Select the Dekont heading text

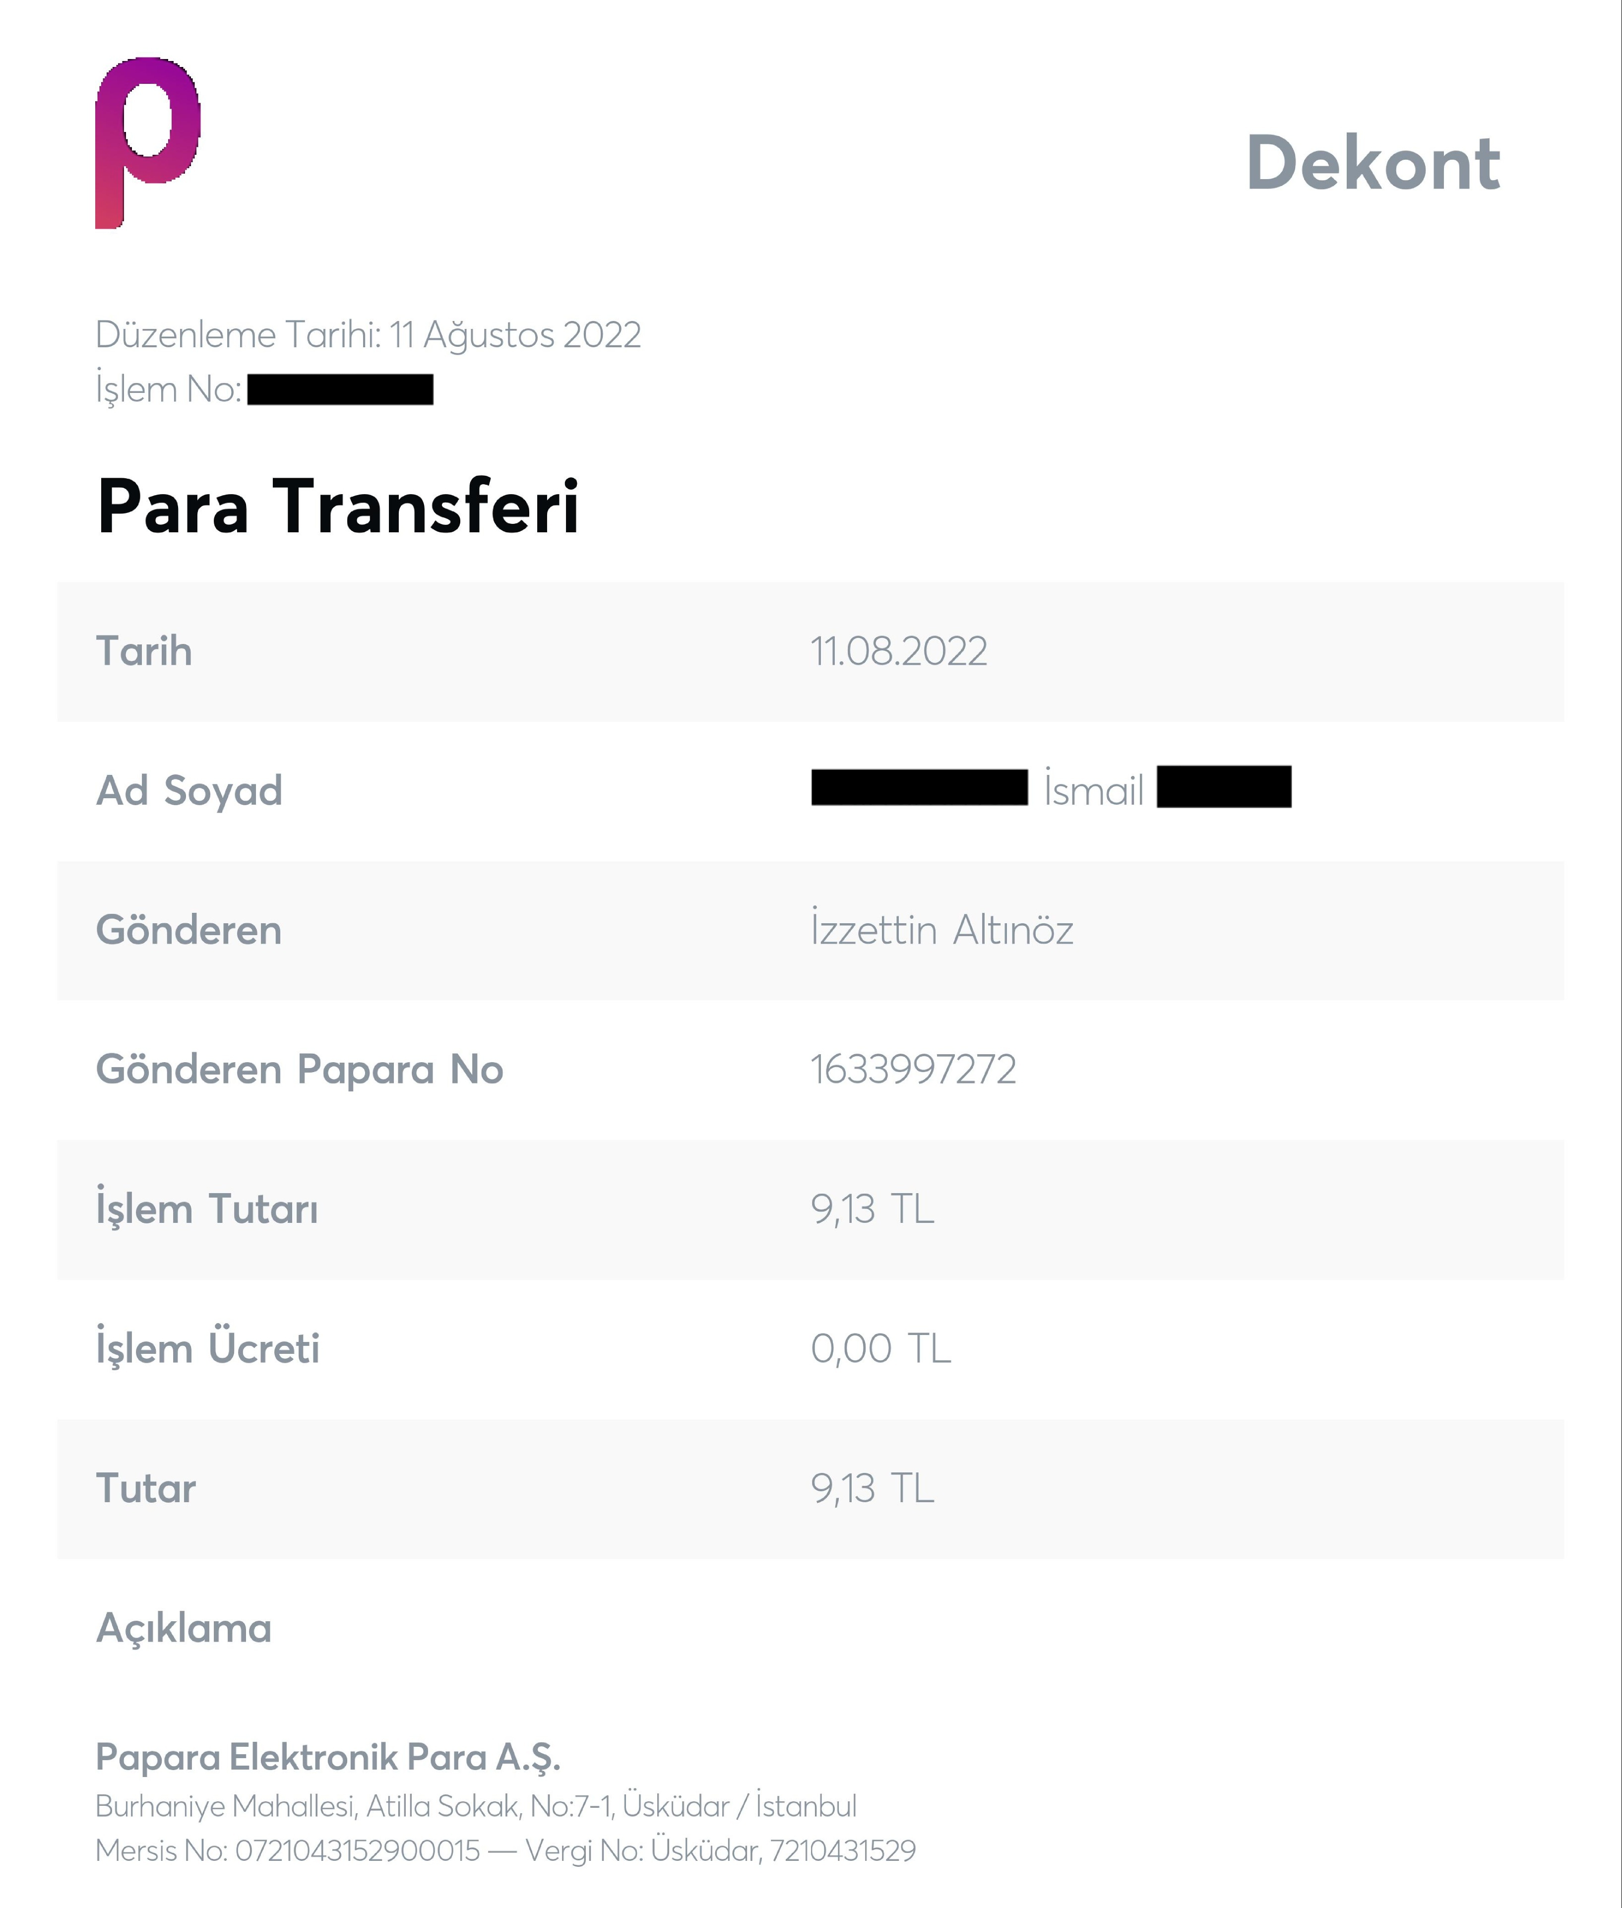click(x=1373, y=164)
